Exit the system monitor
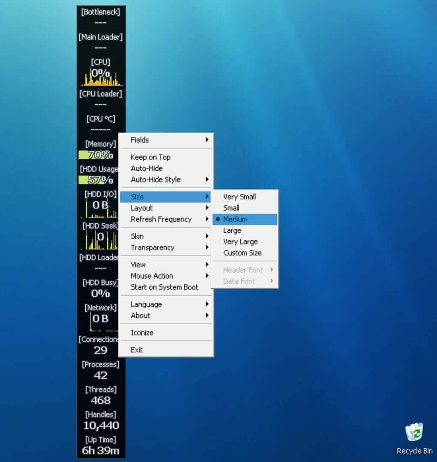 pyautogui.click(x=136, y=349)
